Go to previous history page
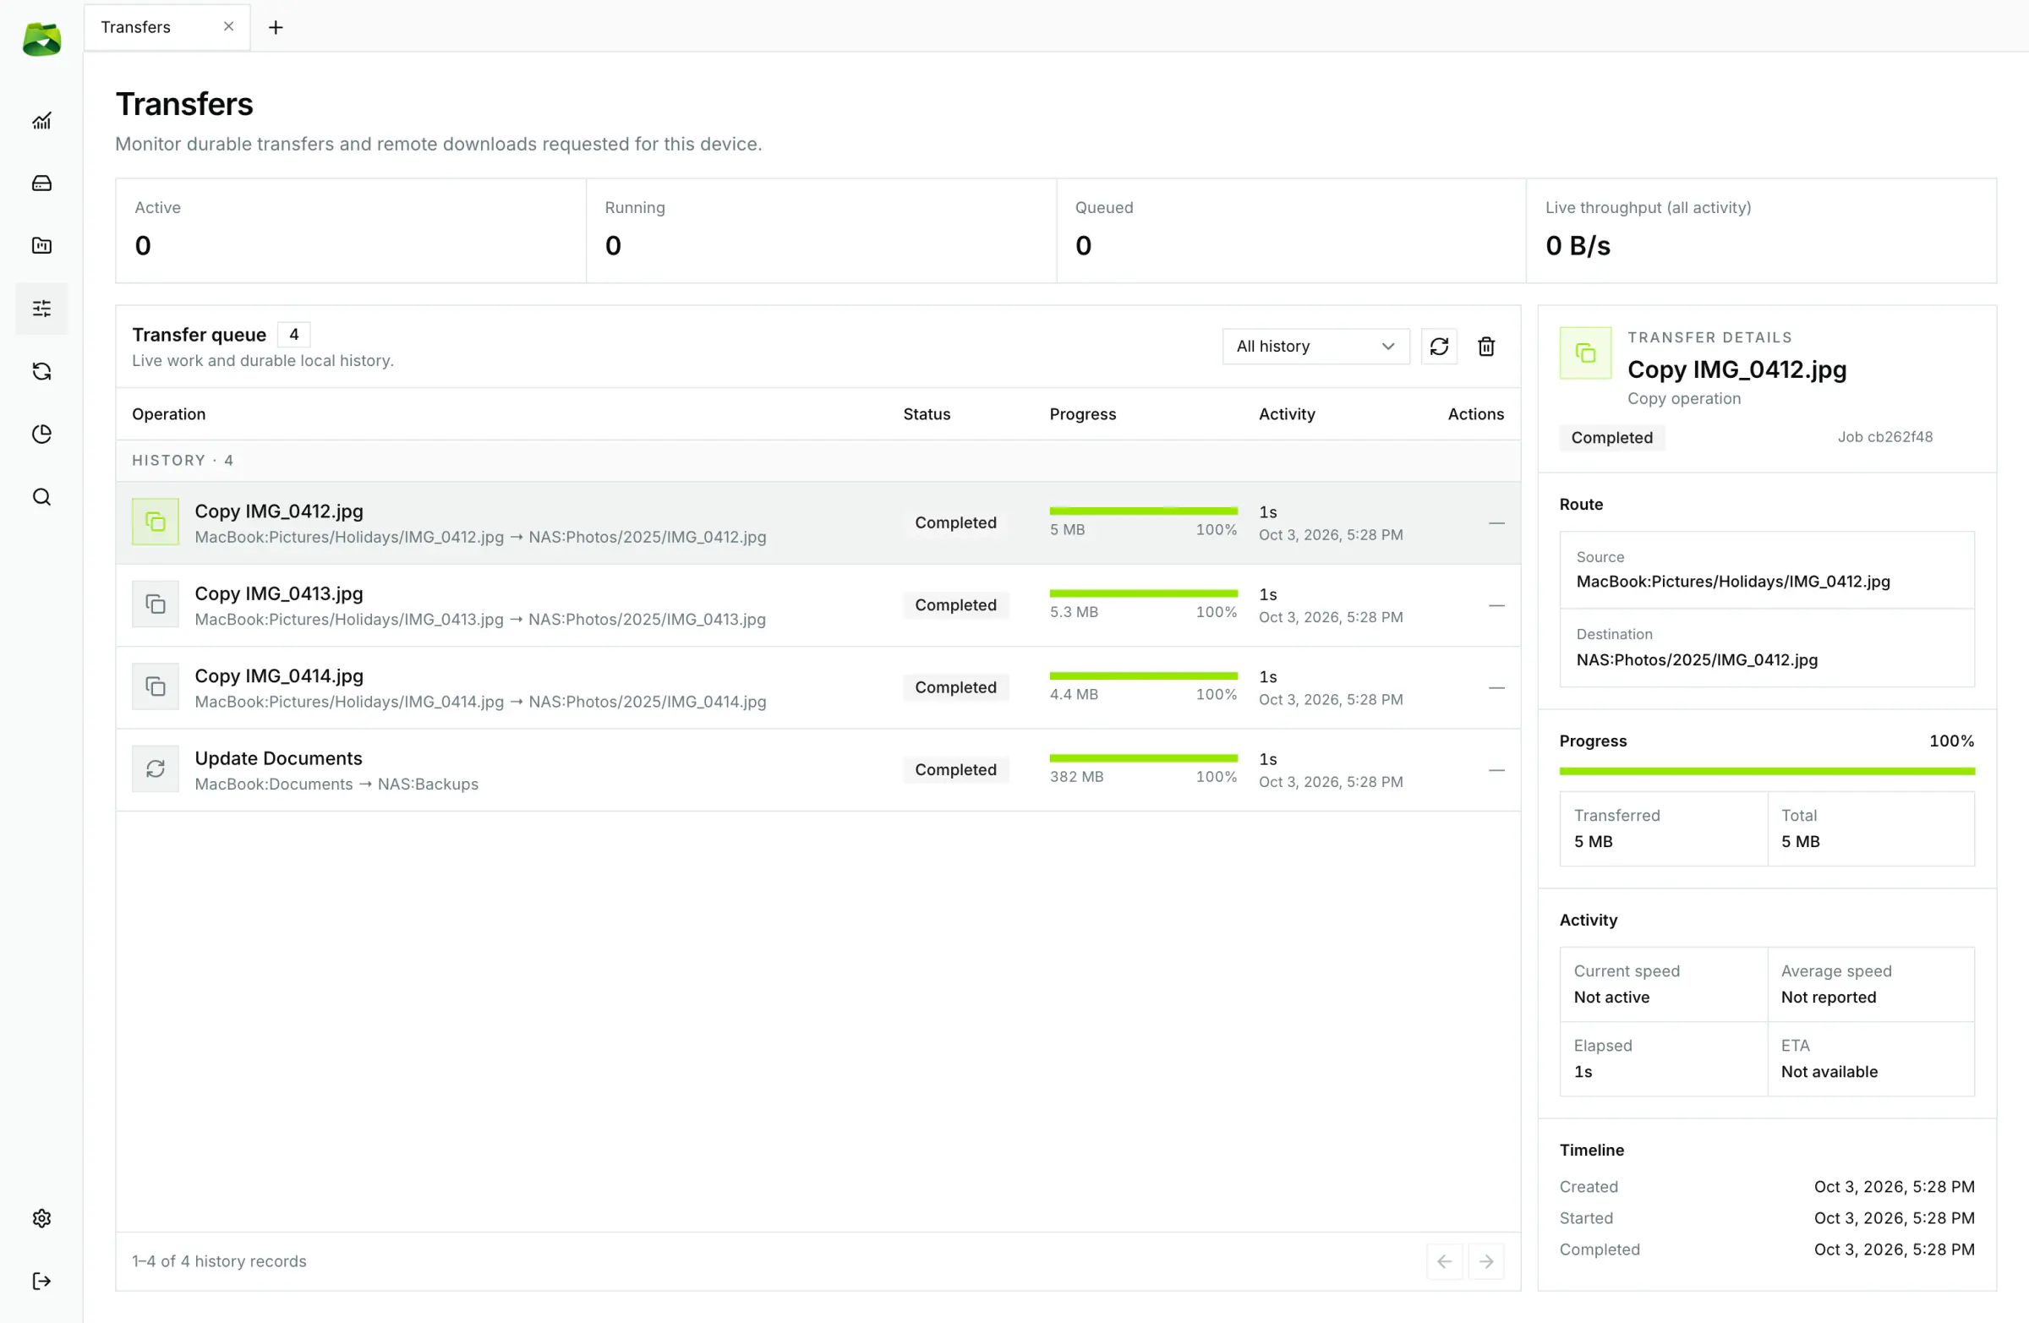This screenshot has width=2029, height=1323. click(x=1444, y=1261)
